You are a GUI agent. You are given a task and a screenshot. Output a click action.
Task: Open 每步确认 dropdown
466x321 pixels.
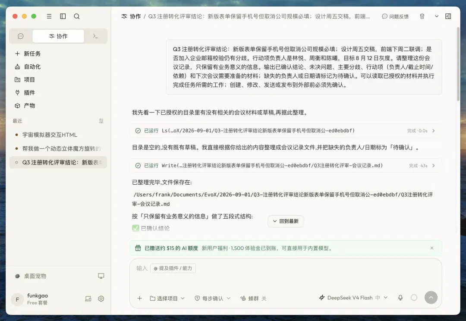point(212,298)
